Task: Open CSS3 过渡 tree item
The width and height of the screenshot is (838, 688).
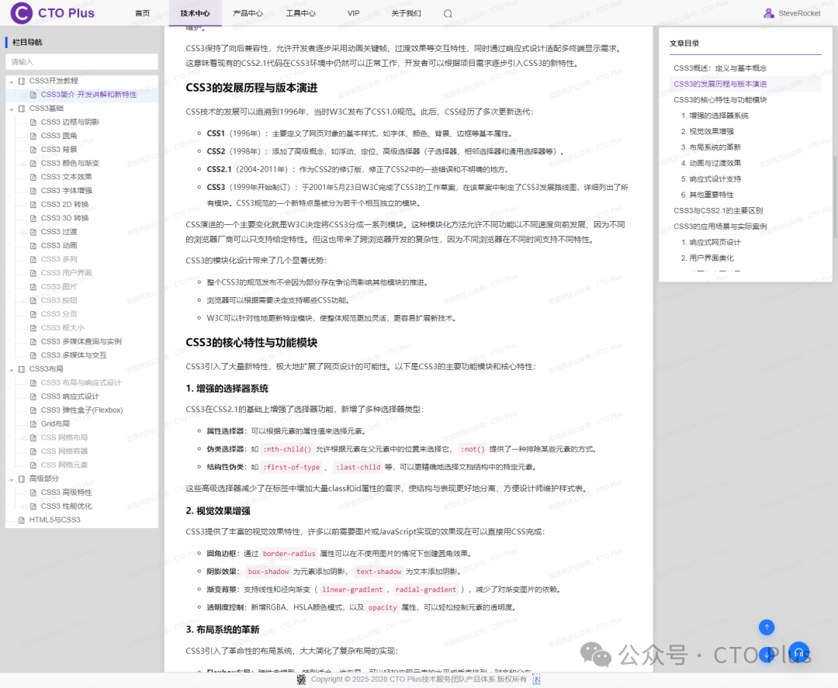Action: pos(59,232)
